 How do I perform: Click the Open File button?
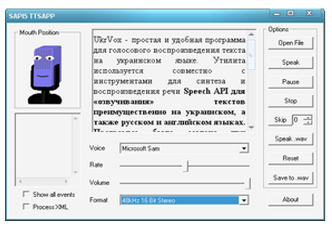click(291, 43)
